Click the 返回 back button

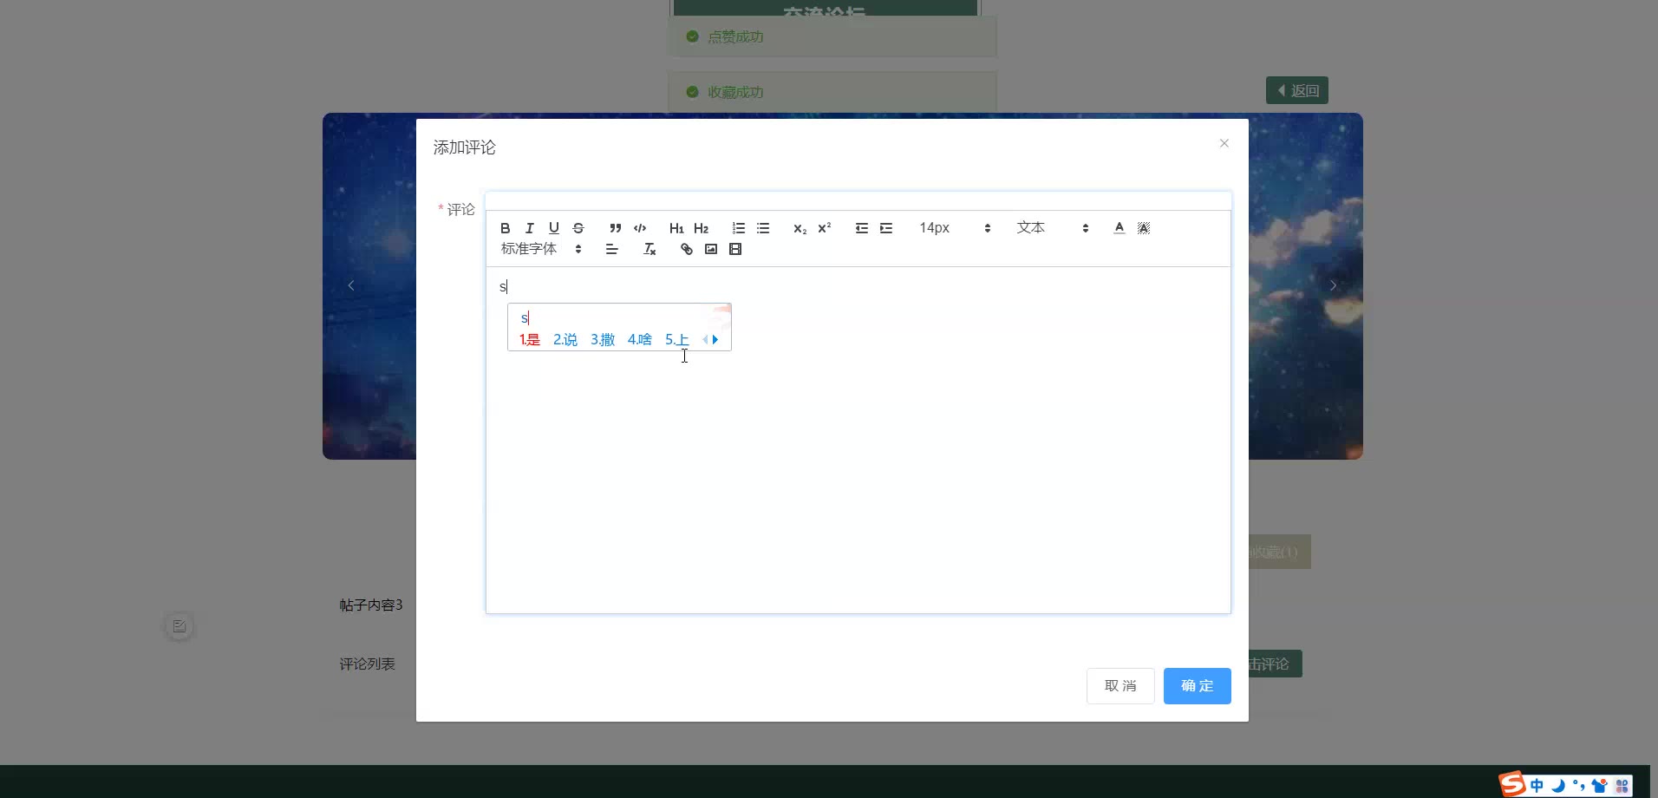(x=1297, y=90)
